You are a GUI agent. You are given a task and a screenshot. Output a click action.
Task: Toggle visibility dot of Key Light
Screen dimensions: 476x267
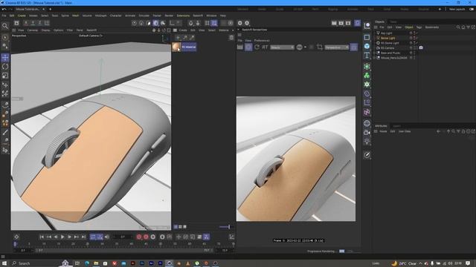[x=414, y=33]
